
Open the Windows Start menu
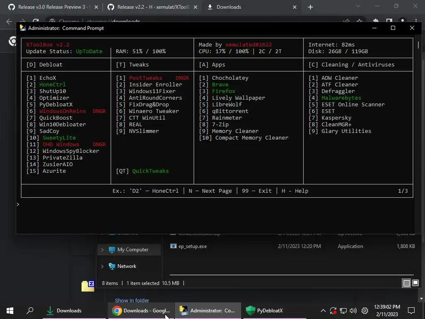pyautogui.click(x=10, y=311)
